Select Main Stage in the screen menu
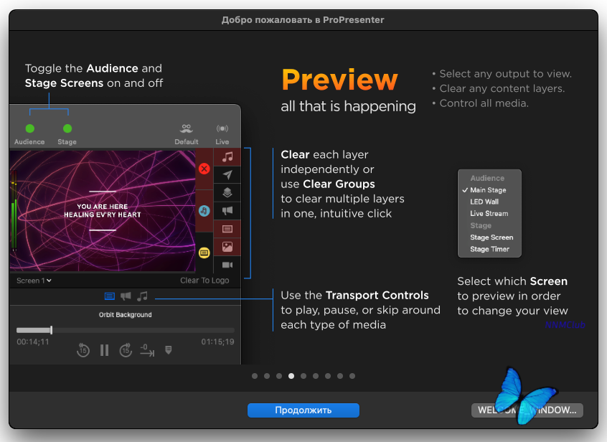 (489, 190)
